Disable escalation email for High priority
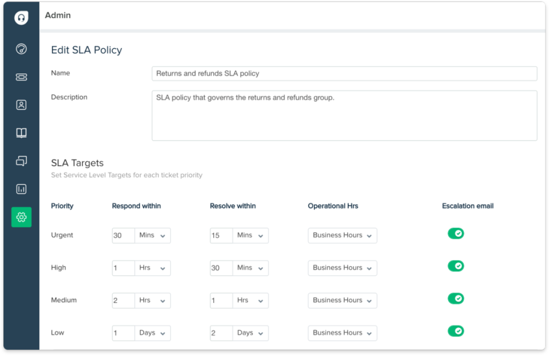Viewport: 549px width, 355px height. (456, 266)
